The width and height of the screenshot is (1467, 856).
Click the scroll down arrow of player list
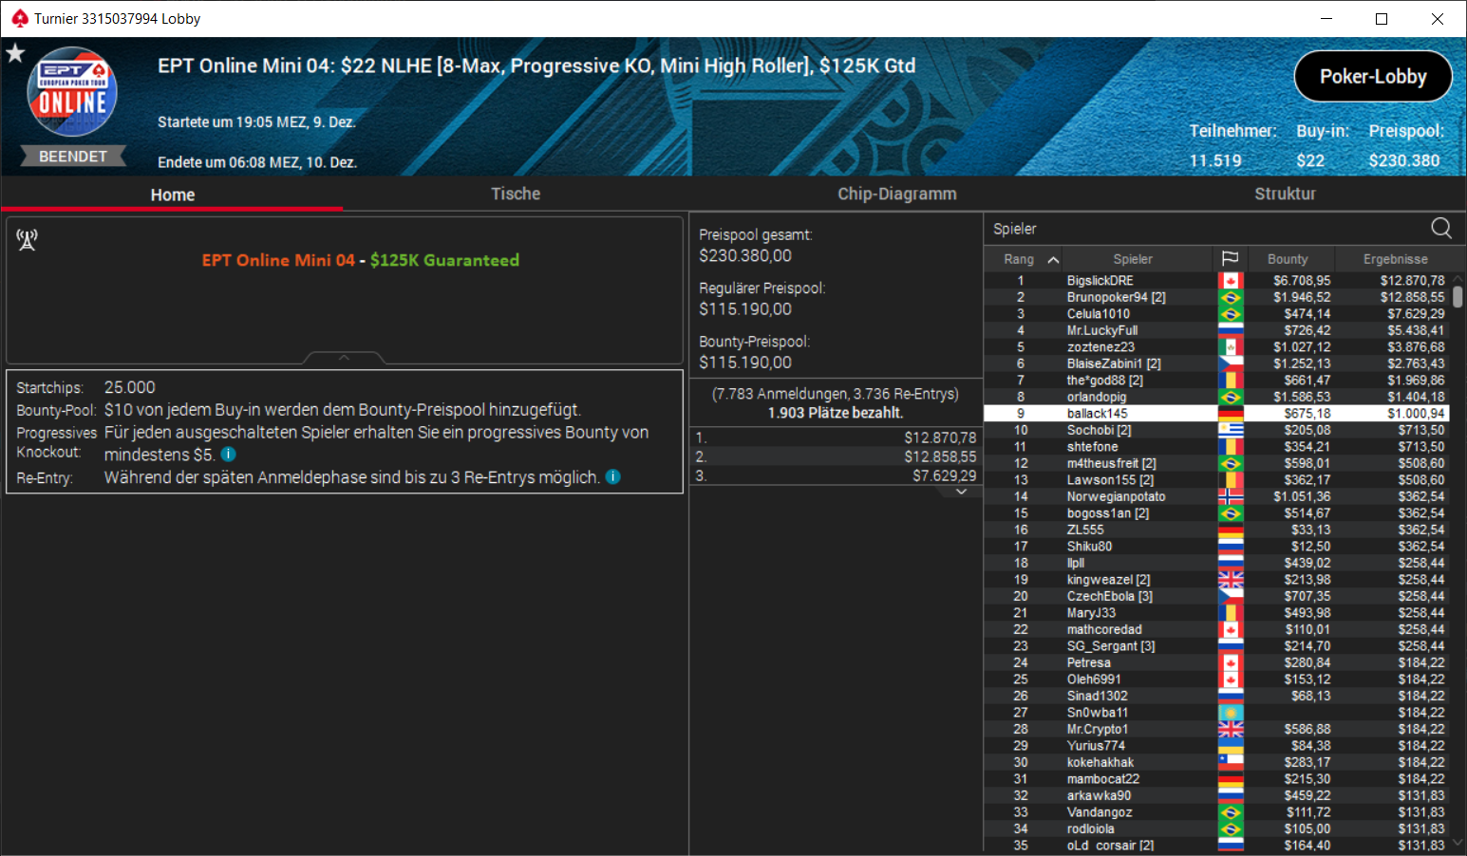1458,844
